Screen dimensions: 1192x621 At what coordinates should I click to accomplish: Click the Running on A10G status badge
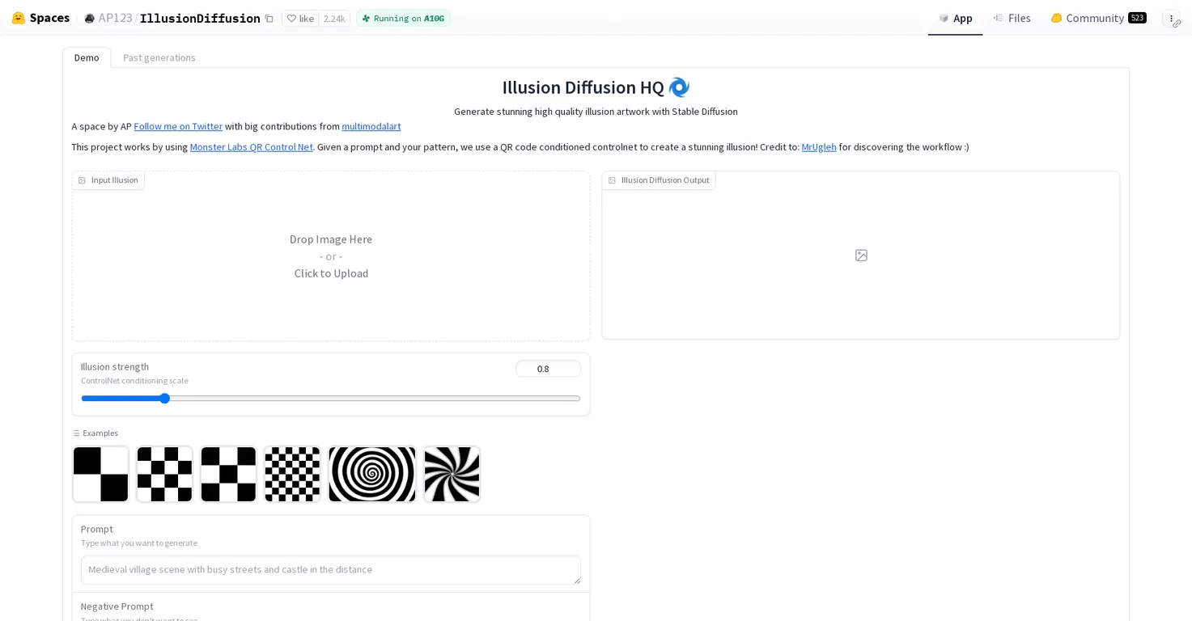403,19
